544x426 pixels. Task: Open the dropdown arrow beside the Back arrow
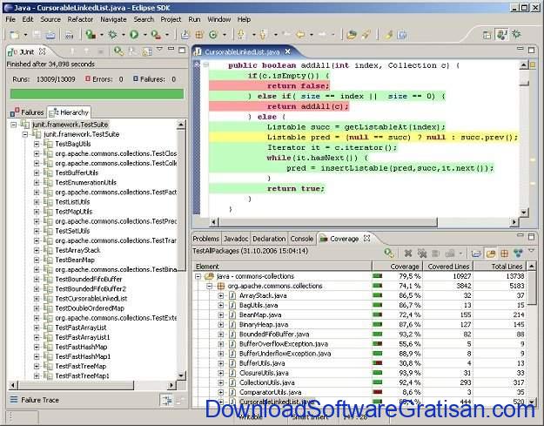point(312,35)
